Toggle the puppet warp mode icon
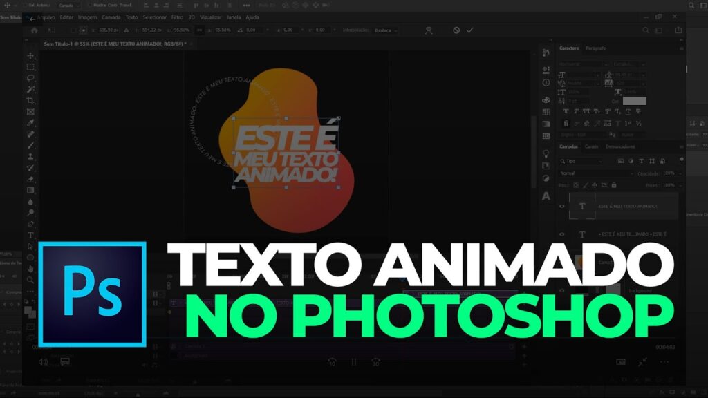The width and height of the screenshot is (708, 398). 429,30
